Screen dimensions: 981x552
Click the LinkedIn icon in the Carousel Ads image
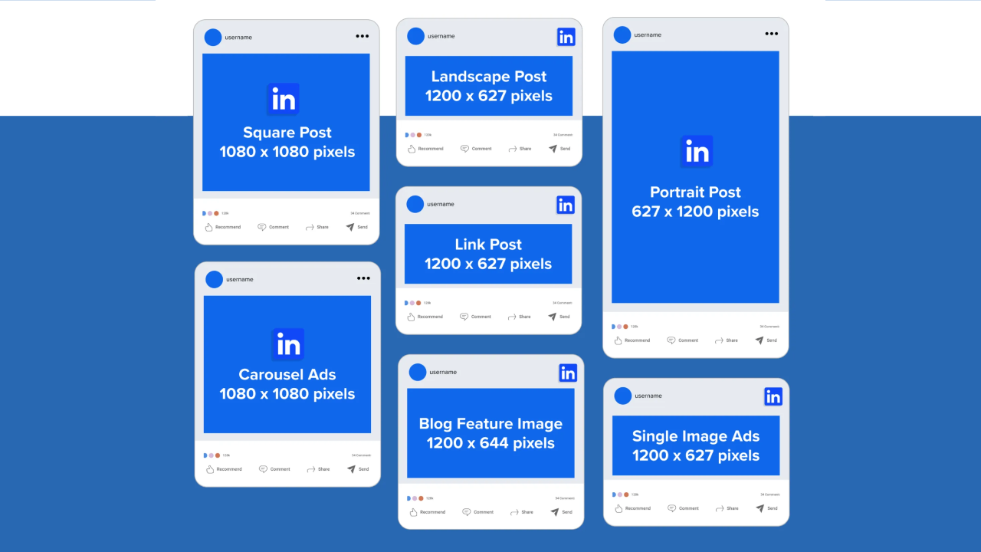(x=287, y=344)
